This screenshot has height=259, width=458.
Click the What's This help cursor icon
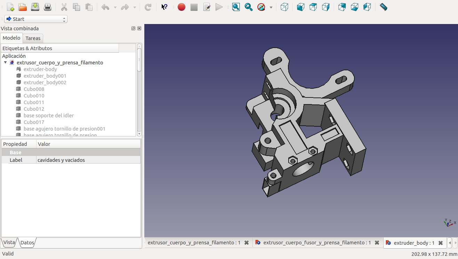(164, 7)
